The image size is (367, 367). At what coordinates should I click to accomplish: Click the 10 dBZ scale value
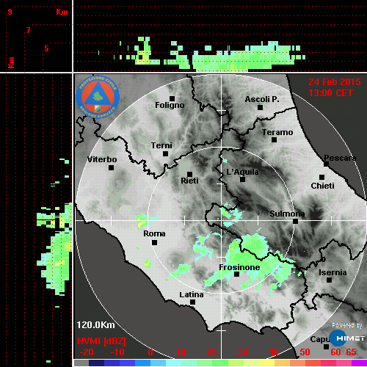click(181, 352)
